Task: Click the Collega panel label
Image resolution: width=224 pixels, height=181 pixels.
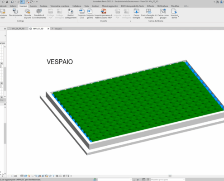Action: click(20, 21)
